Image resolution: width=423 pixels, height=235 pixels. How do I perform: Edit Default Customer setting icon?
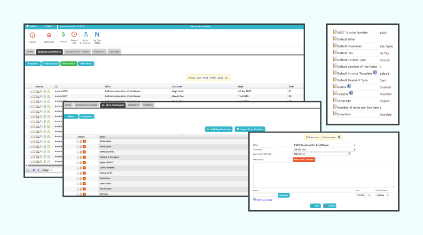(335, 46)
